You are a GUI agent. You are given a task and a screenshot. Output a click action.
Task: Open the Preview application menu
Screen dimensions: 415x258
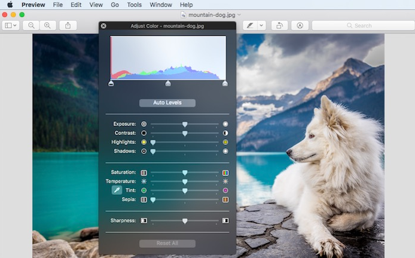(x=33, y=5)
